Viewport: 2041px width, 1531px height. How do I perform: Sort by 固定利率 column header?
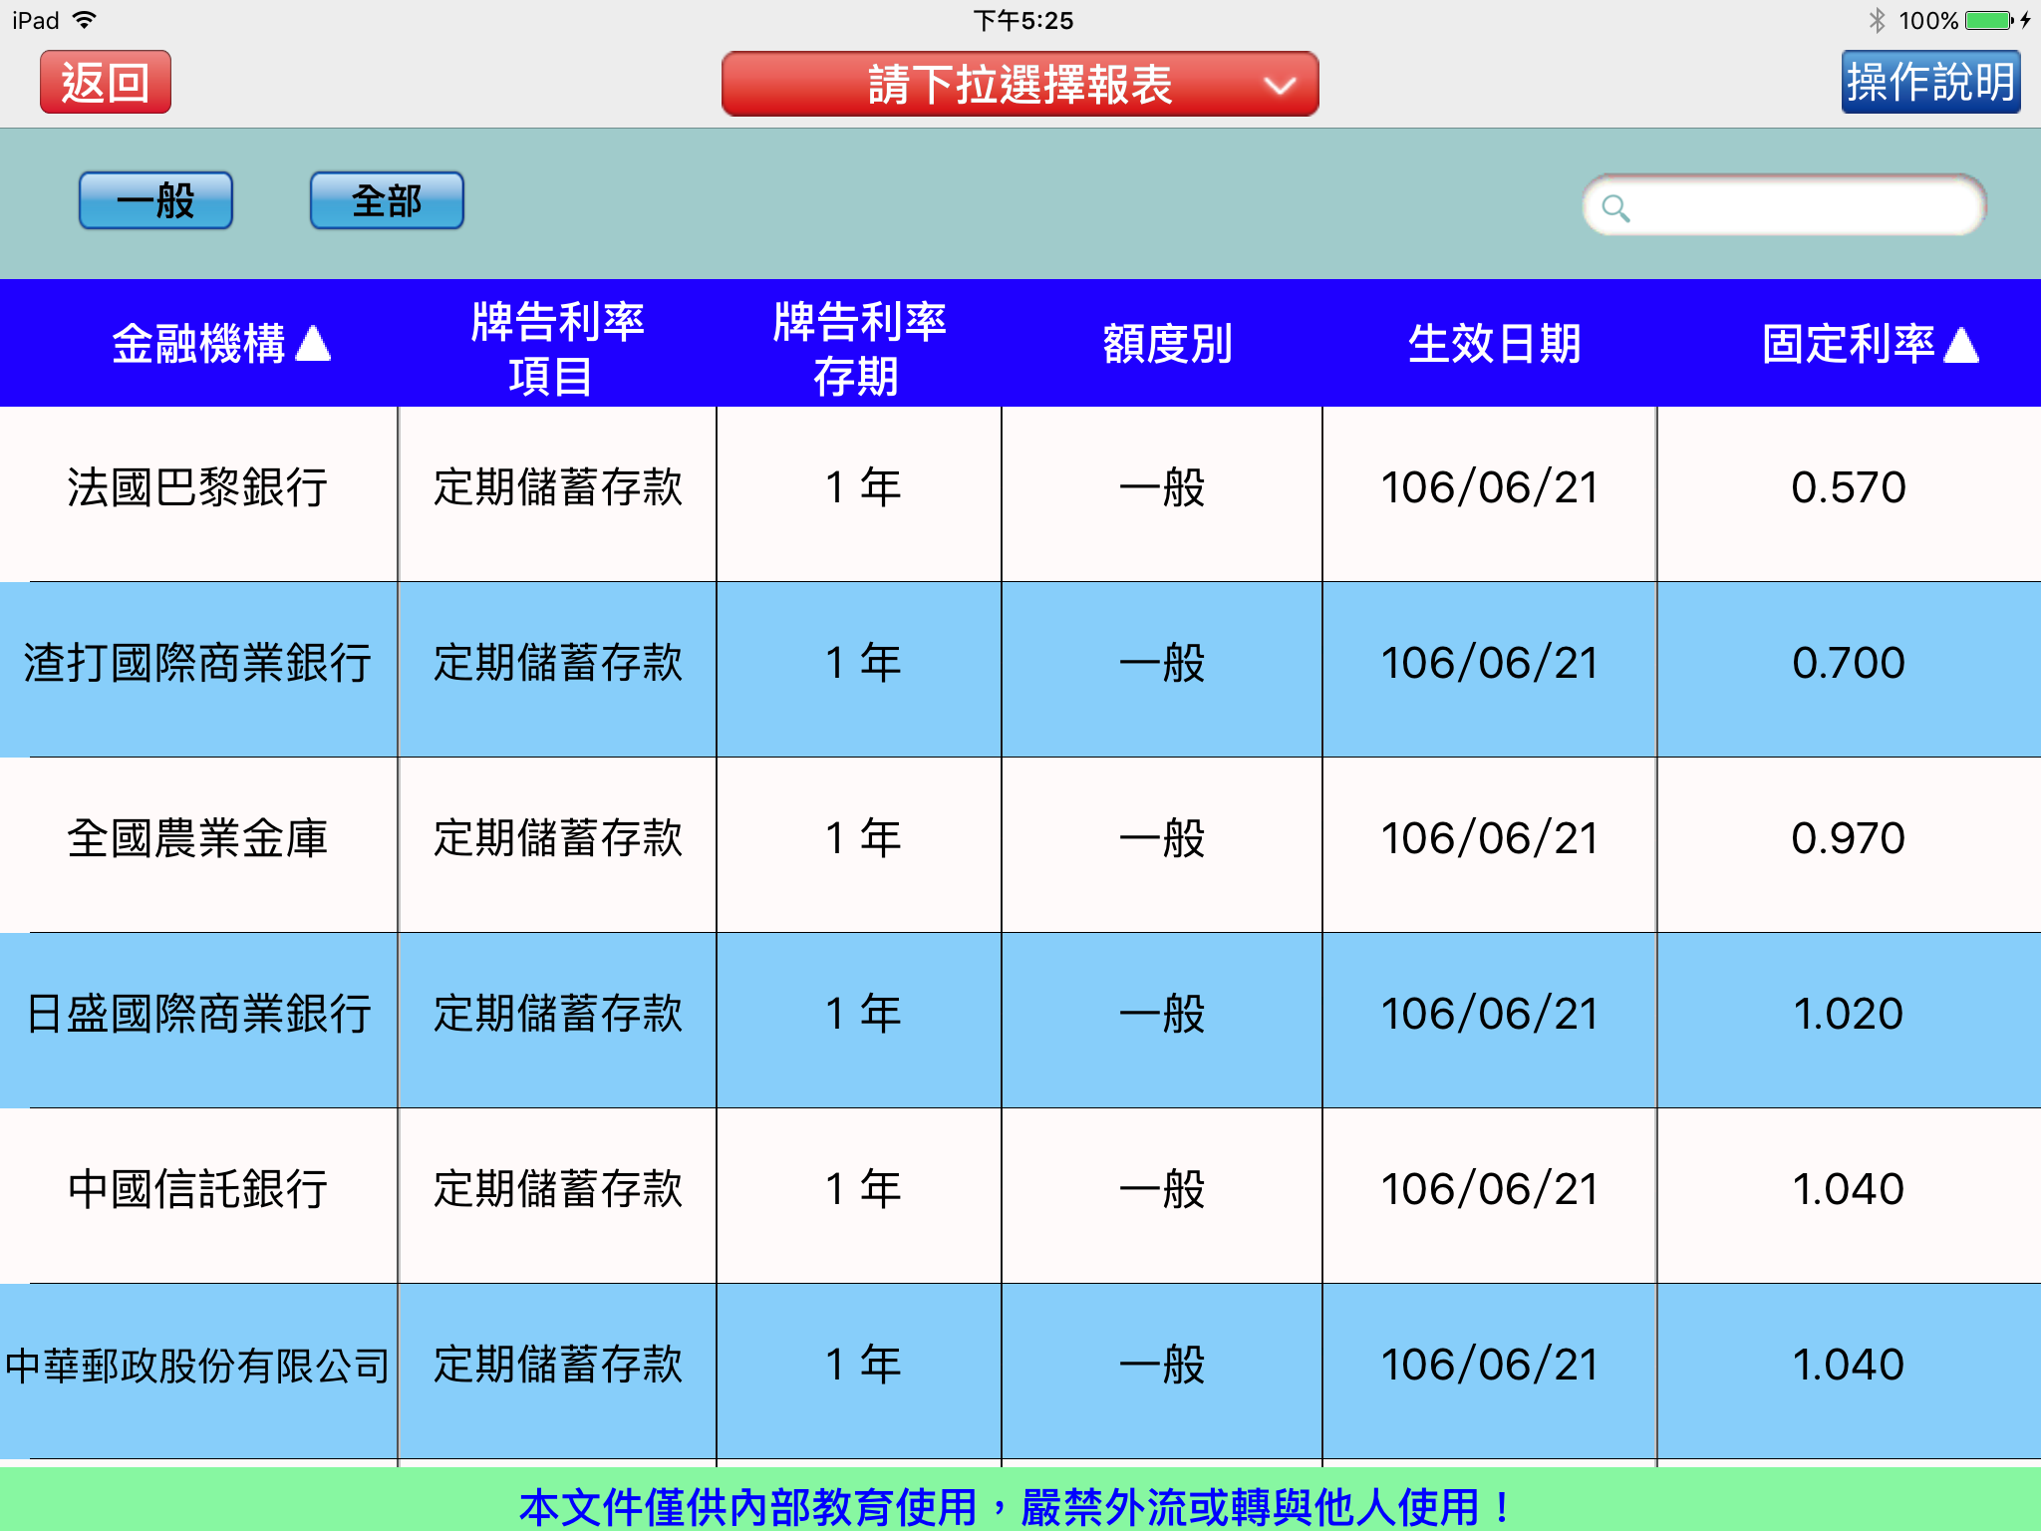[x=1870, y=344]
